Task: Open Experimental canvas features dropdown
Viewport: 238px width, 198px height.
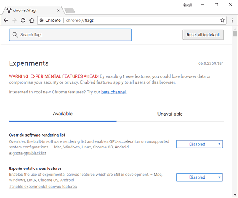Action: [x=199, y=177]
